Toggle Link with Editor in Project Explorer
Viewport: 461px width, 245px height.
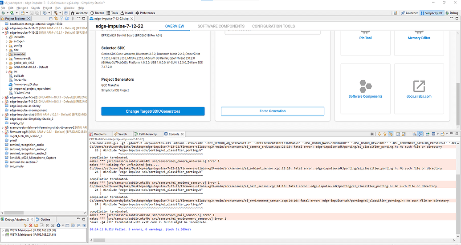56,19
